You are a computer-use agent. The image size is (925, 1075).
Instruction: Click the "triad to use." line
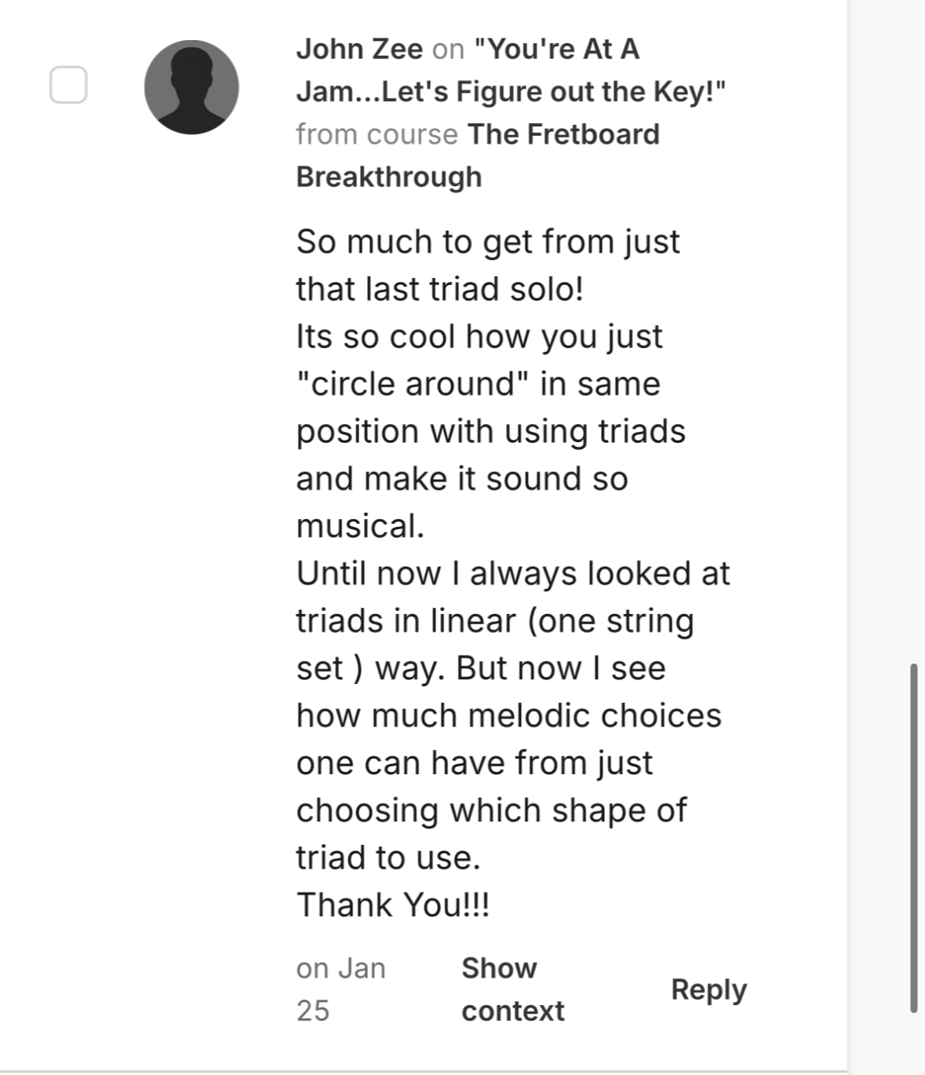point(388,857)
